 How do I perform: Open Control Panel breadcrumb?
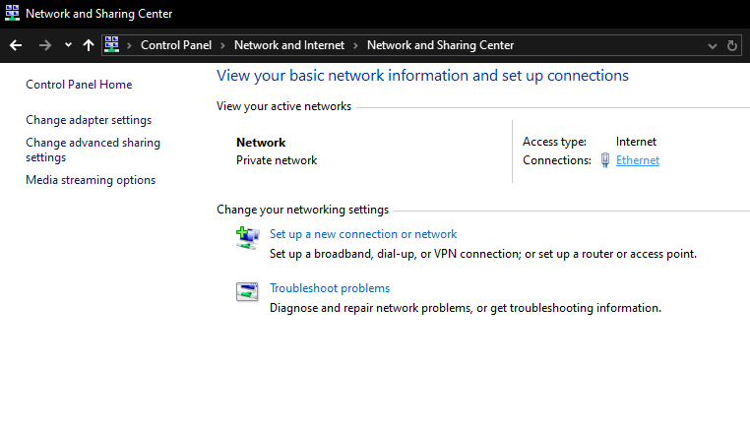point(176,45)
